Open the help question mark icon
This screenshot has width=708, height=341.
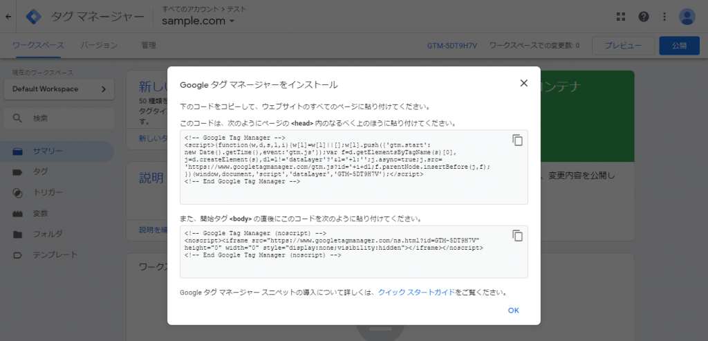coord(644,17)
